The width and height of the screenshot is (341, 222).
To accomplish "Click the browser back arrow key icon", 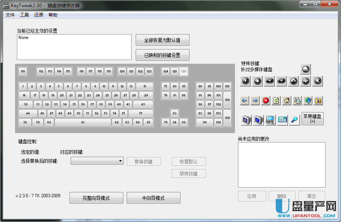I will (x=244, y=101).
